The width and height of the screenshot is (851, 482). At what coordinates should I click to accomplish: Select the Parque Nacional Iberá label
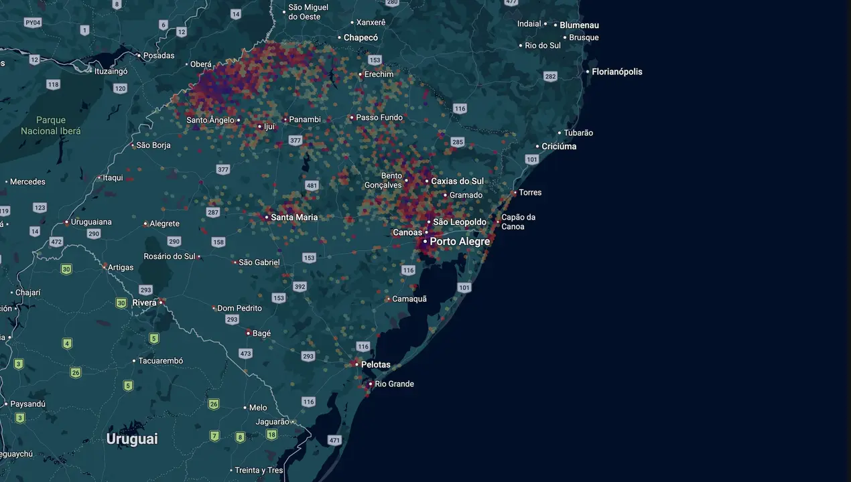(51, 126)
